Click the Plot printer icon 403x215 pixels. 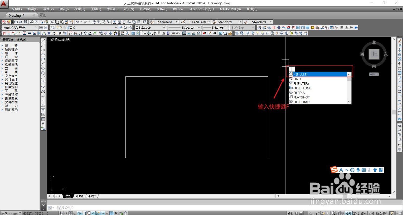31,22
